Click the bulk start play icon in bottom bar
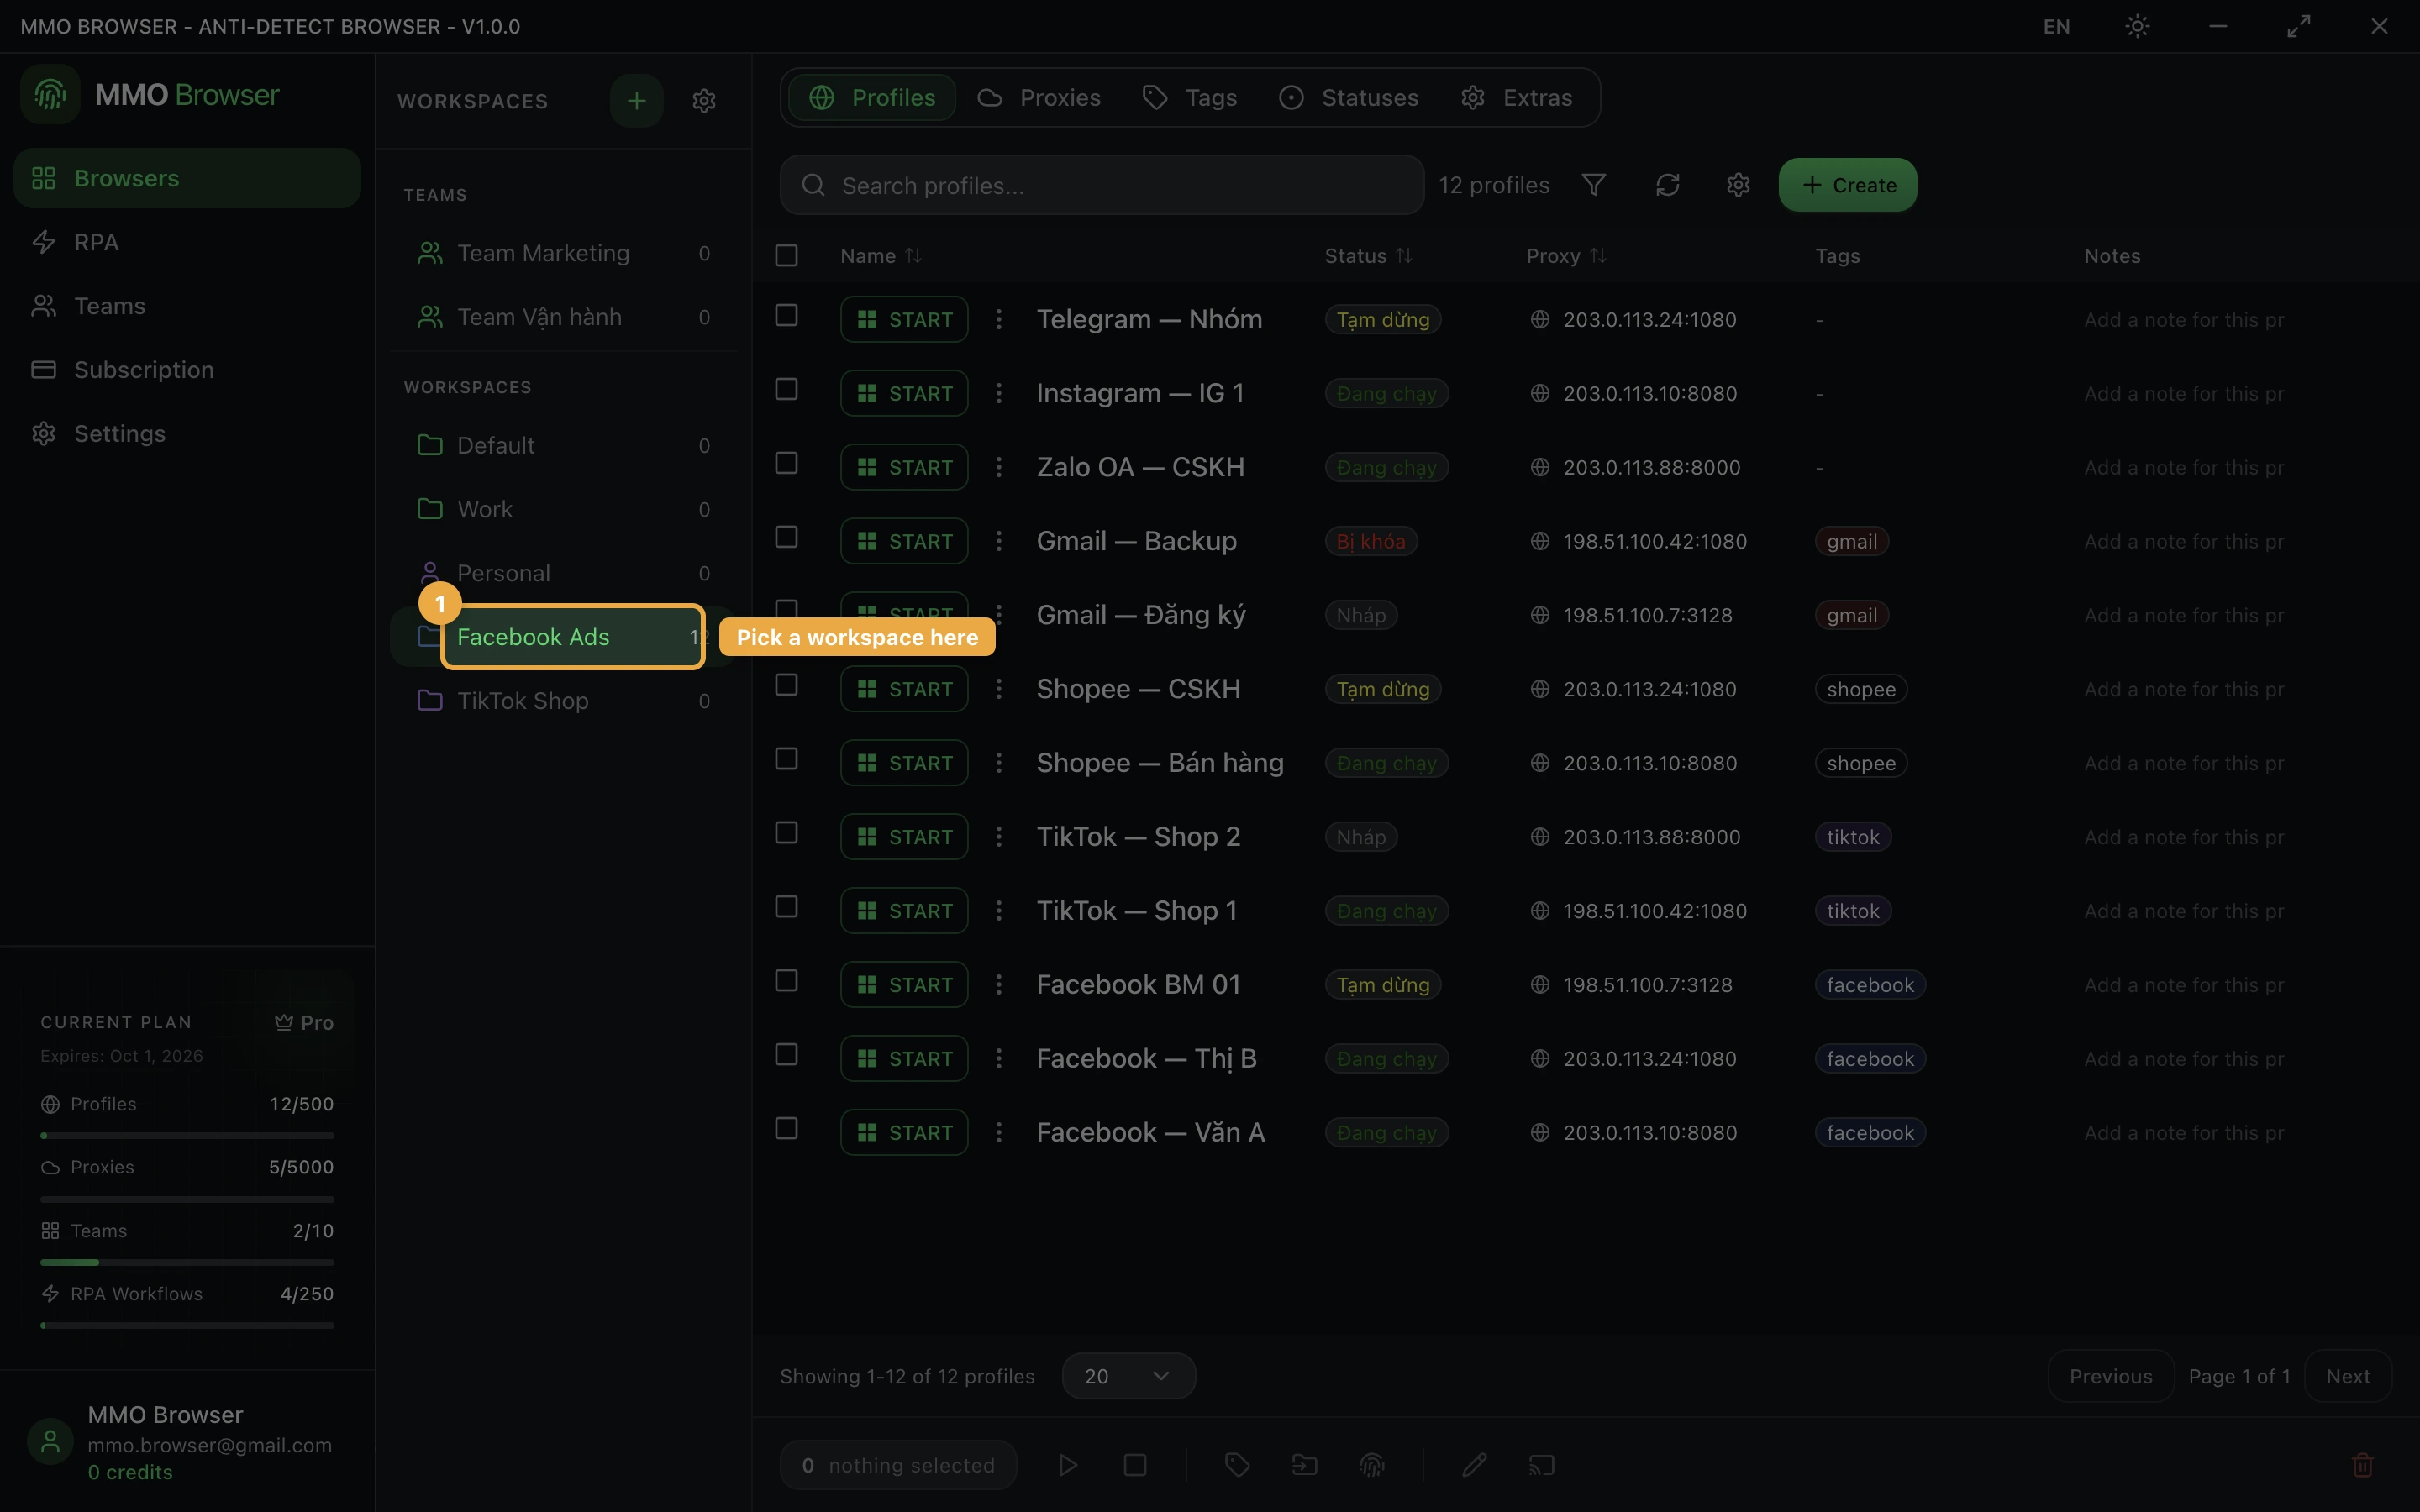This screenshot has width=2420, height=1512. pyautogui.click(x=1068, y=1465)
